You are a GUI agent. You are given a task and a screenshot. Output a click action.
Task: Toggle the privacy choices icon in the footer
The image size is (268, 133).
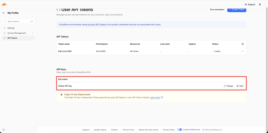(x=180, y=130)
